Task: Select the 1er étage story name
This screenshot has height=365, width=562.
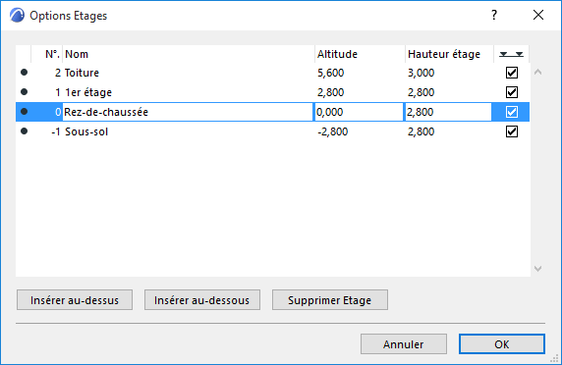Action: pyautogui.click(x=88, y=92)
